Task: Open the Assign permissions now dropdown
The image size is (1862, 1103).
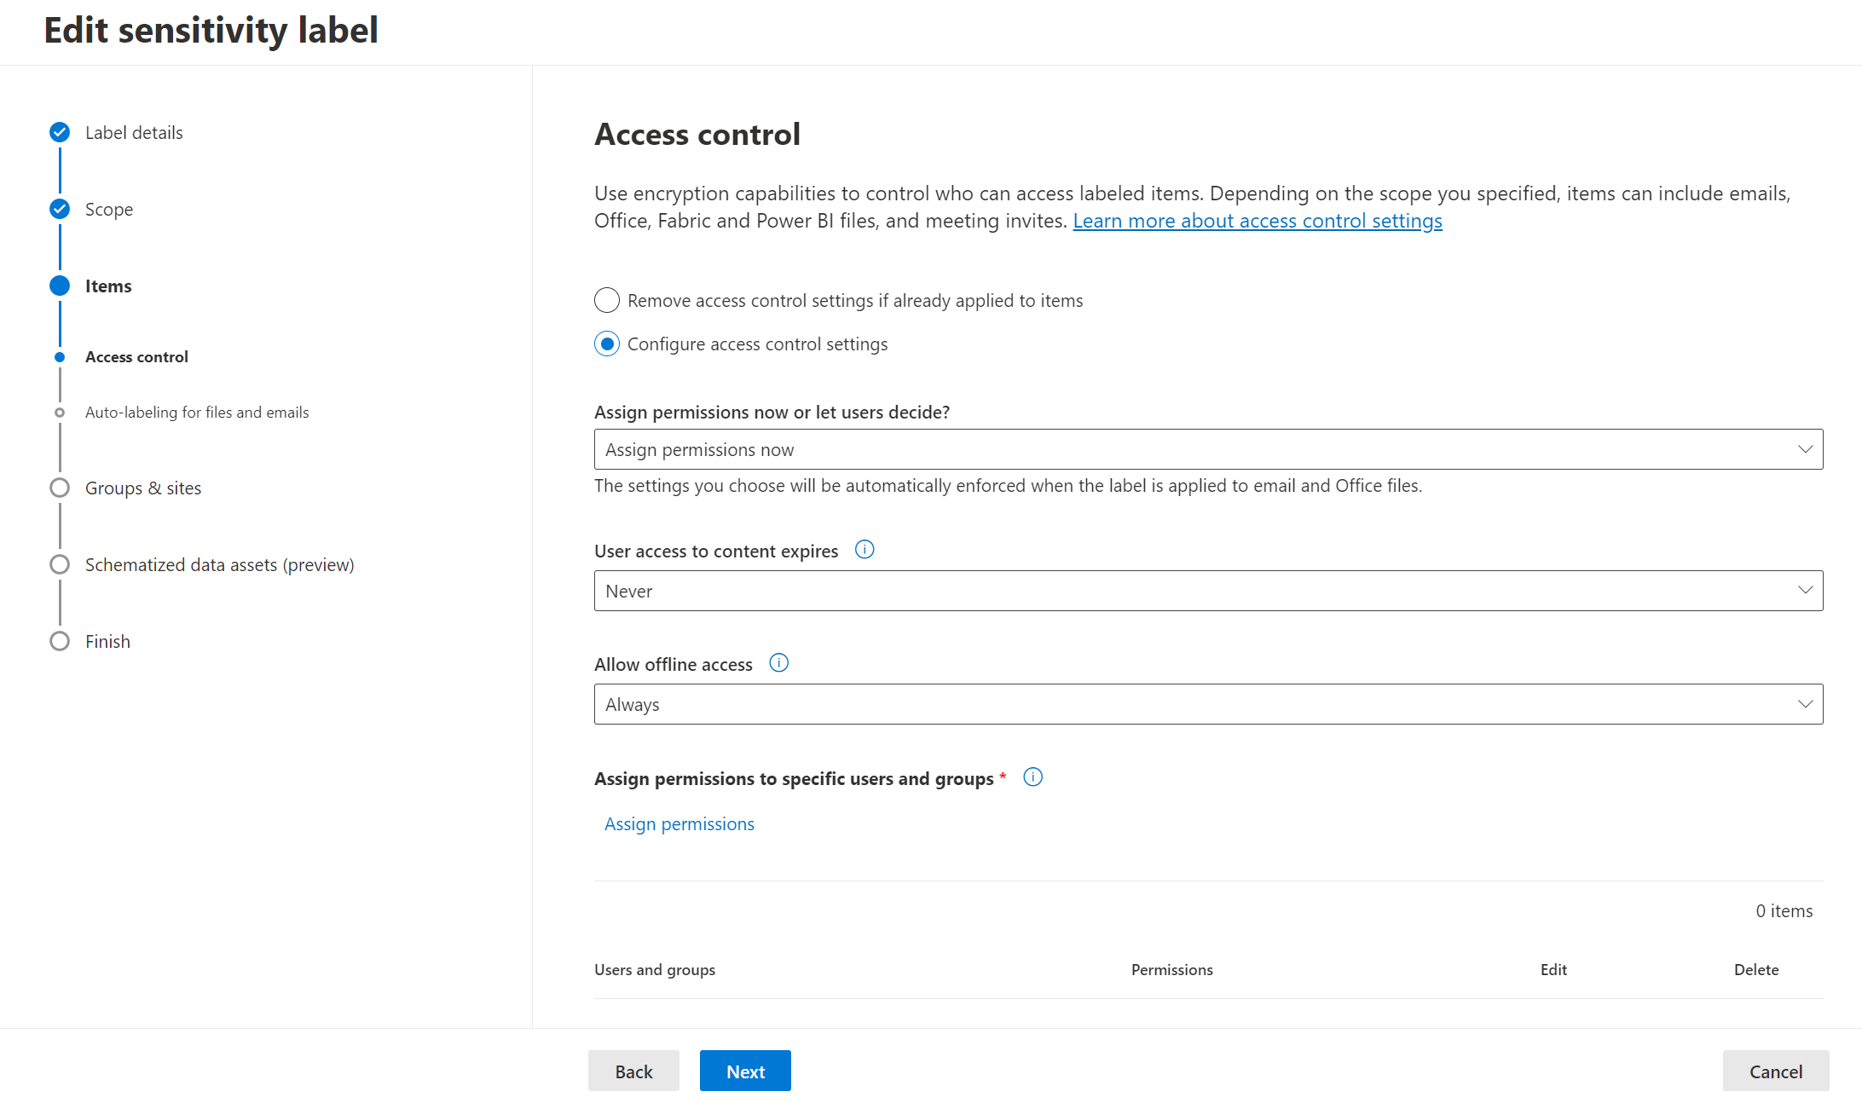Action: [1208, 449]
